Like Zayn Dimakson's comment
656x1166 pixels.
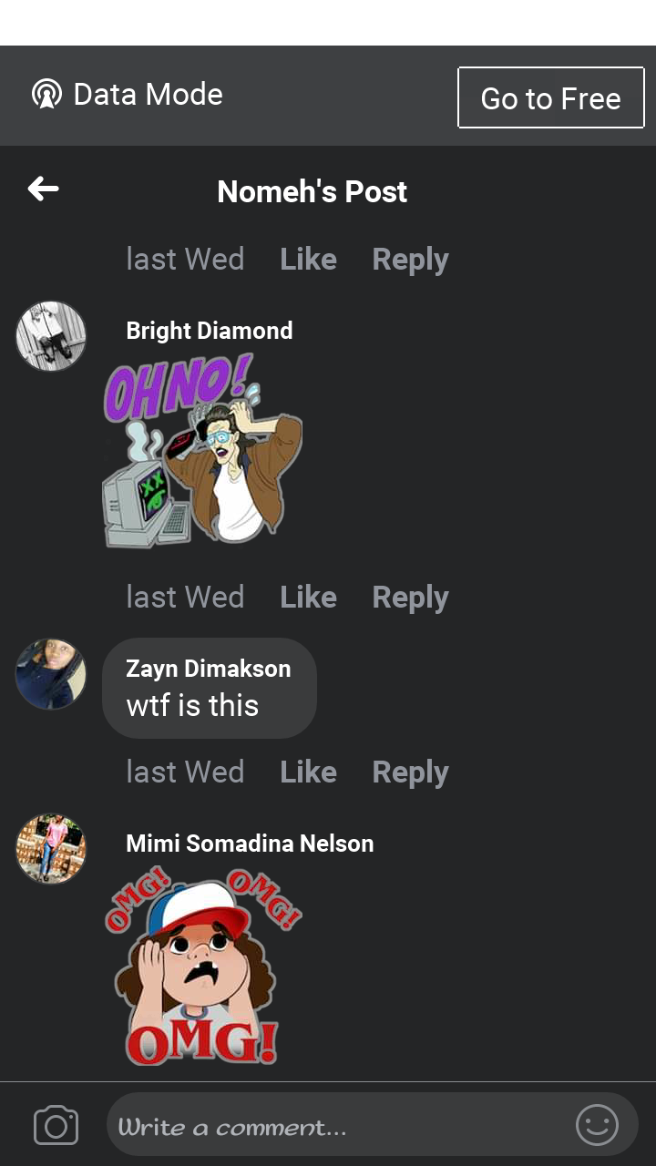coord(308,772)
